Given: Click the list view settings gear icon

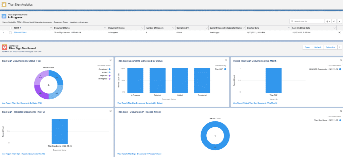Looking at the screenshot, I should coord(328,21).
